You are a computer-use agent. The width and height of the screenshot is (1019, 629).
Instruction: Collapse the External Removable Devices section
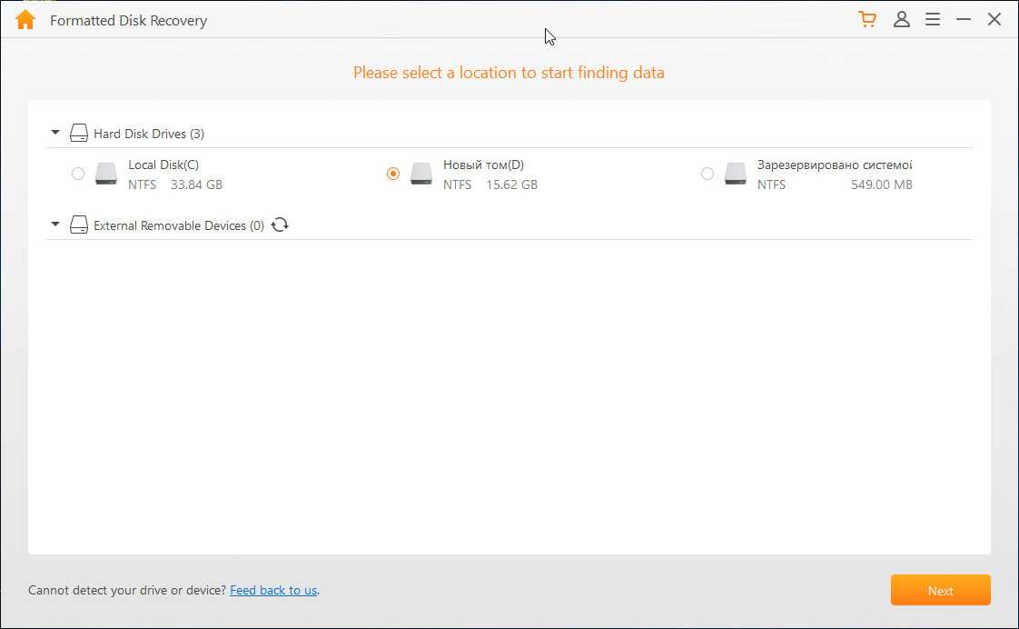point(55,224)
